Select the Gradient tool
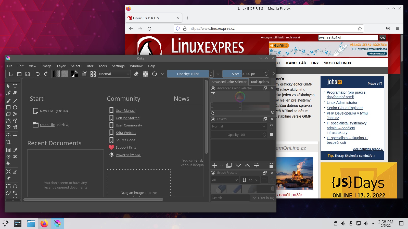Image resolution: width=408 pixels, height=229 pixels. pyautogui.click(x=8, y=150)
